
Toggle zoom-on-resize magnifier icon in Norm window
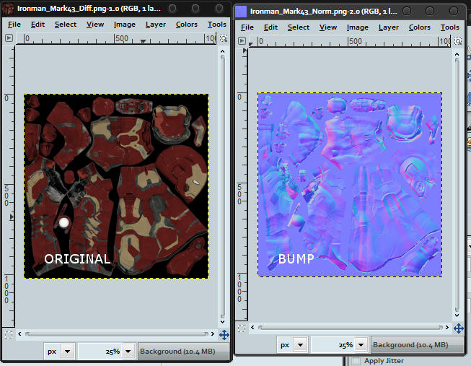[458, 41]
